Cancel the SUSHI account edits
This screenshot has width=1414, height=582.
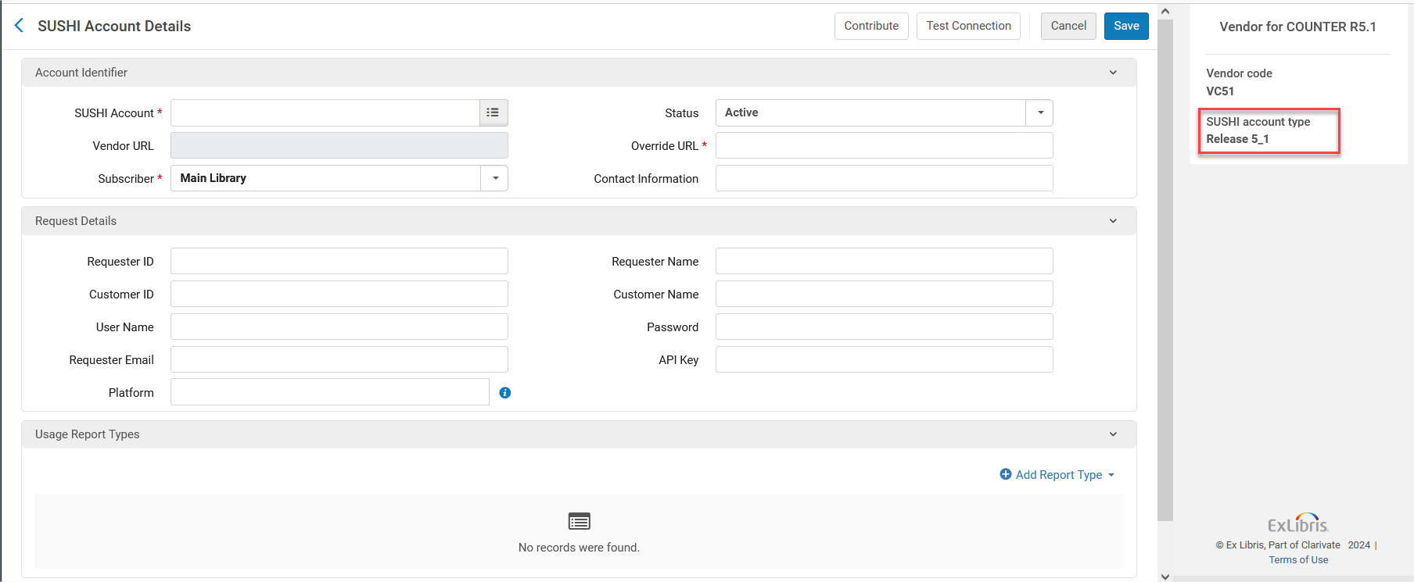(x=1068, y=26)
